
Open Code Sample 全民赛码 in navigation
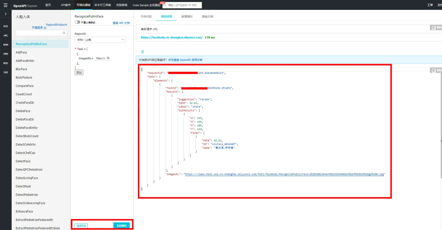tap(146, 5)
